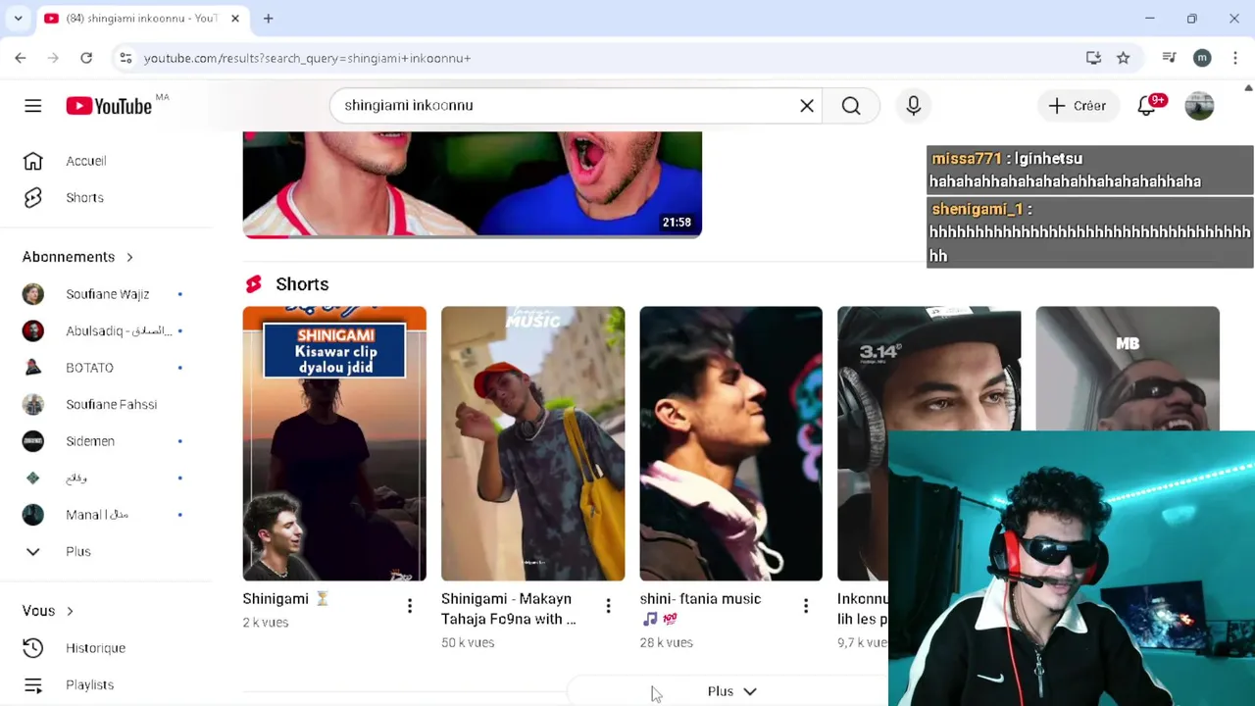Open Makayn Tahaja Fo9na short thumbnail
This screenshot has width=1255, height=706.
point(532,443)
